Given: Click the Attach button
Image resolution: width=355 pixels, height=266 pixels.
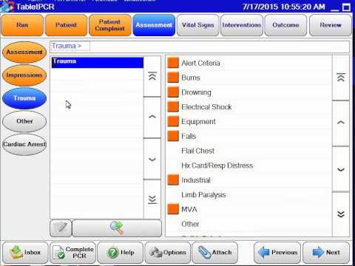Looking at the screenshot, I should pos(215,253).
